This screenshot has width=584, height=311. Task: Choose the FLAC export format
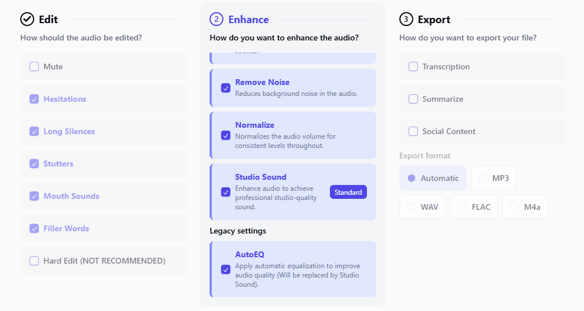tap(474, 207)
